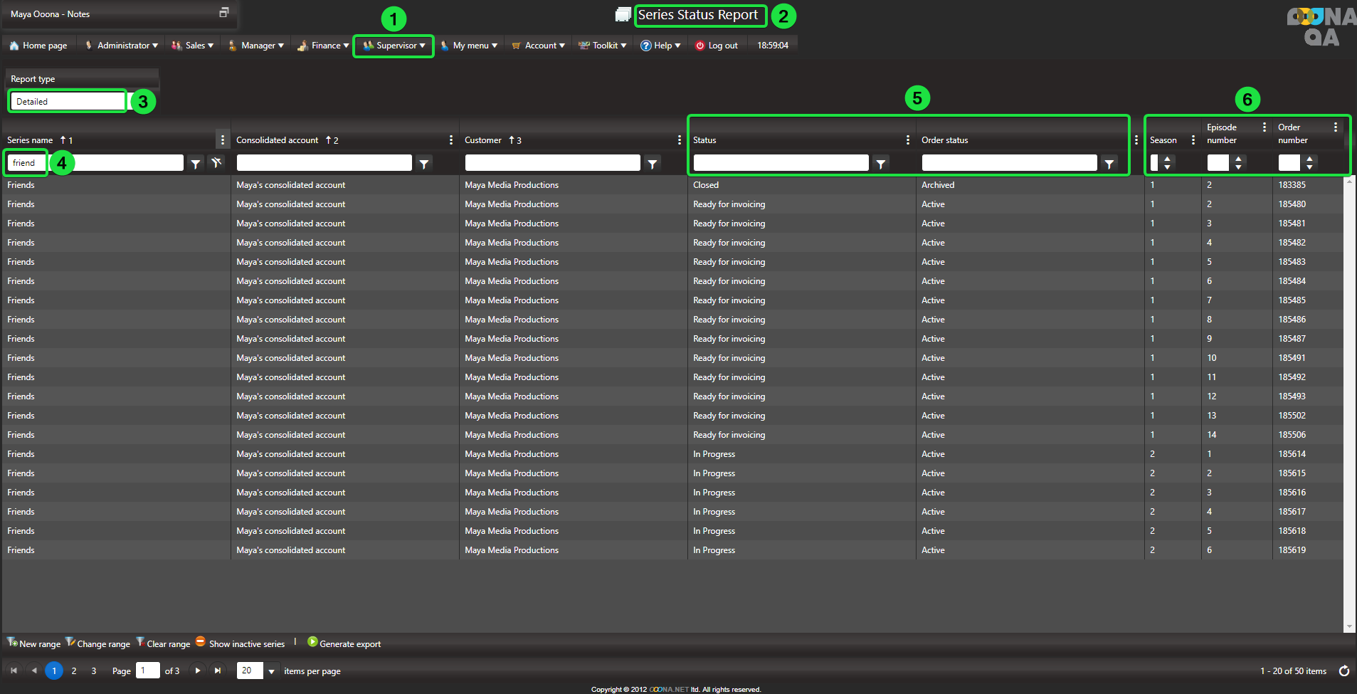Click the Order status filter funnel icon
The image size is (1357, 694).
[x=1109, y=164]
